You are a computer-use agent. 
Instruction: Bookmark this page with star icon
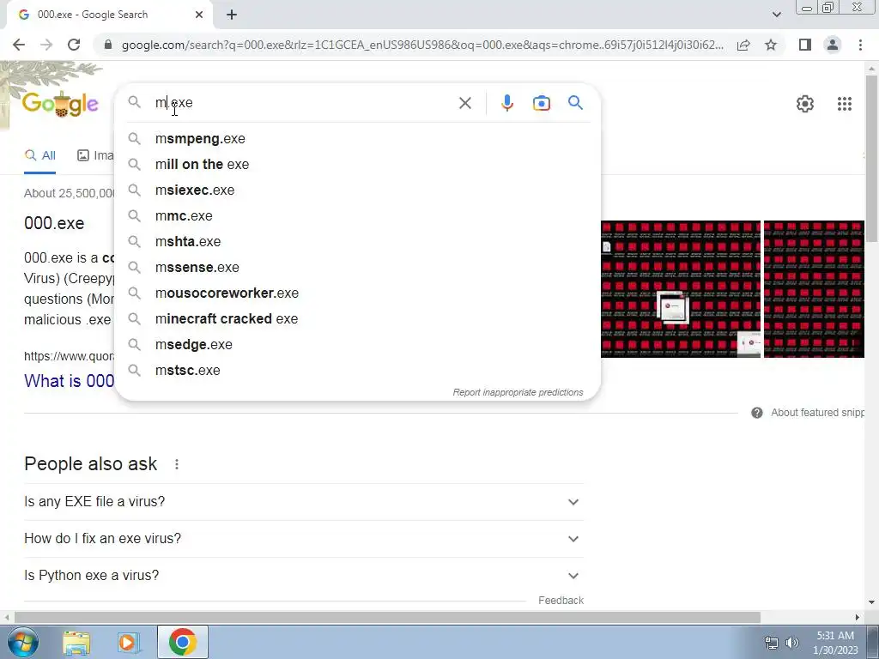[x=771, y=45]
